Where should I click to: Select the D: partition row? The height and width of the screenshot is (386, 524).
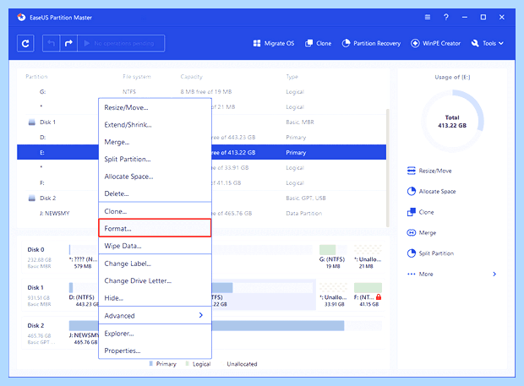tap(201, 137)
